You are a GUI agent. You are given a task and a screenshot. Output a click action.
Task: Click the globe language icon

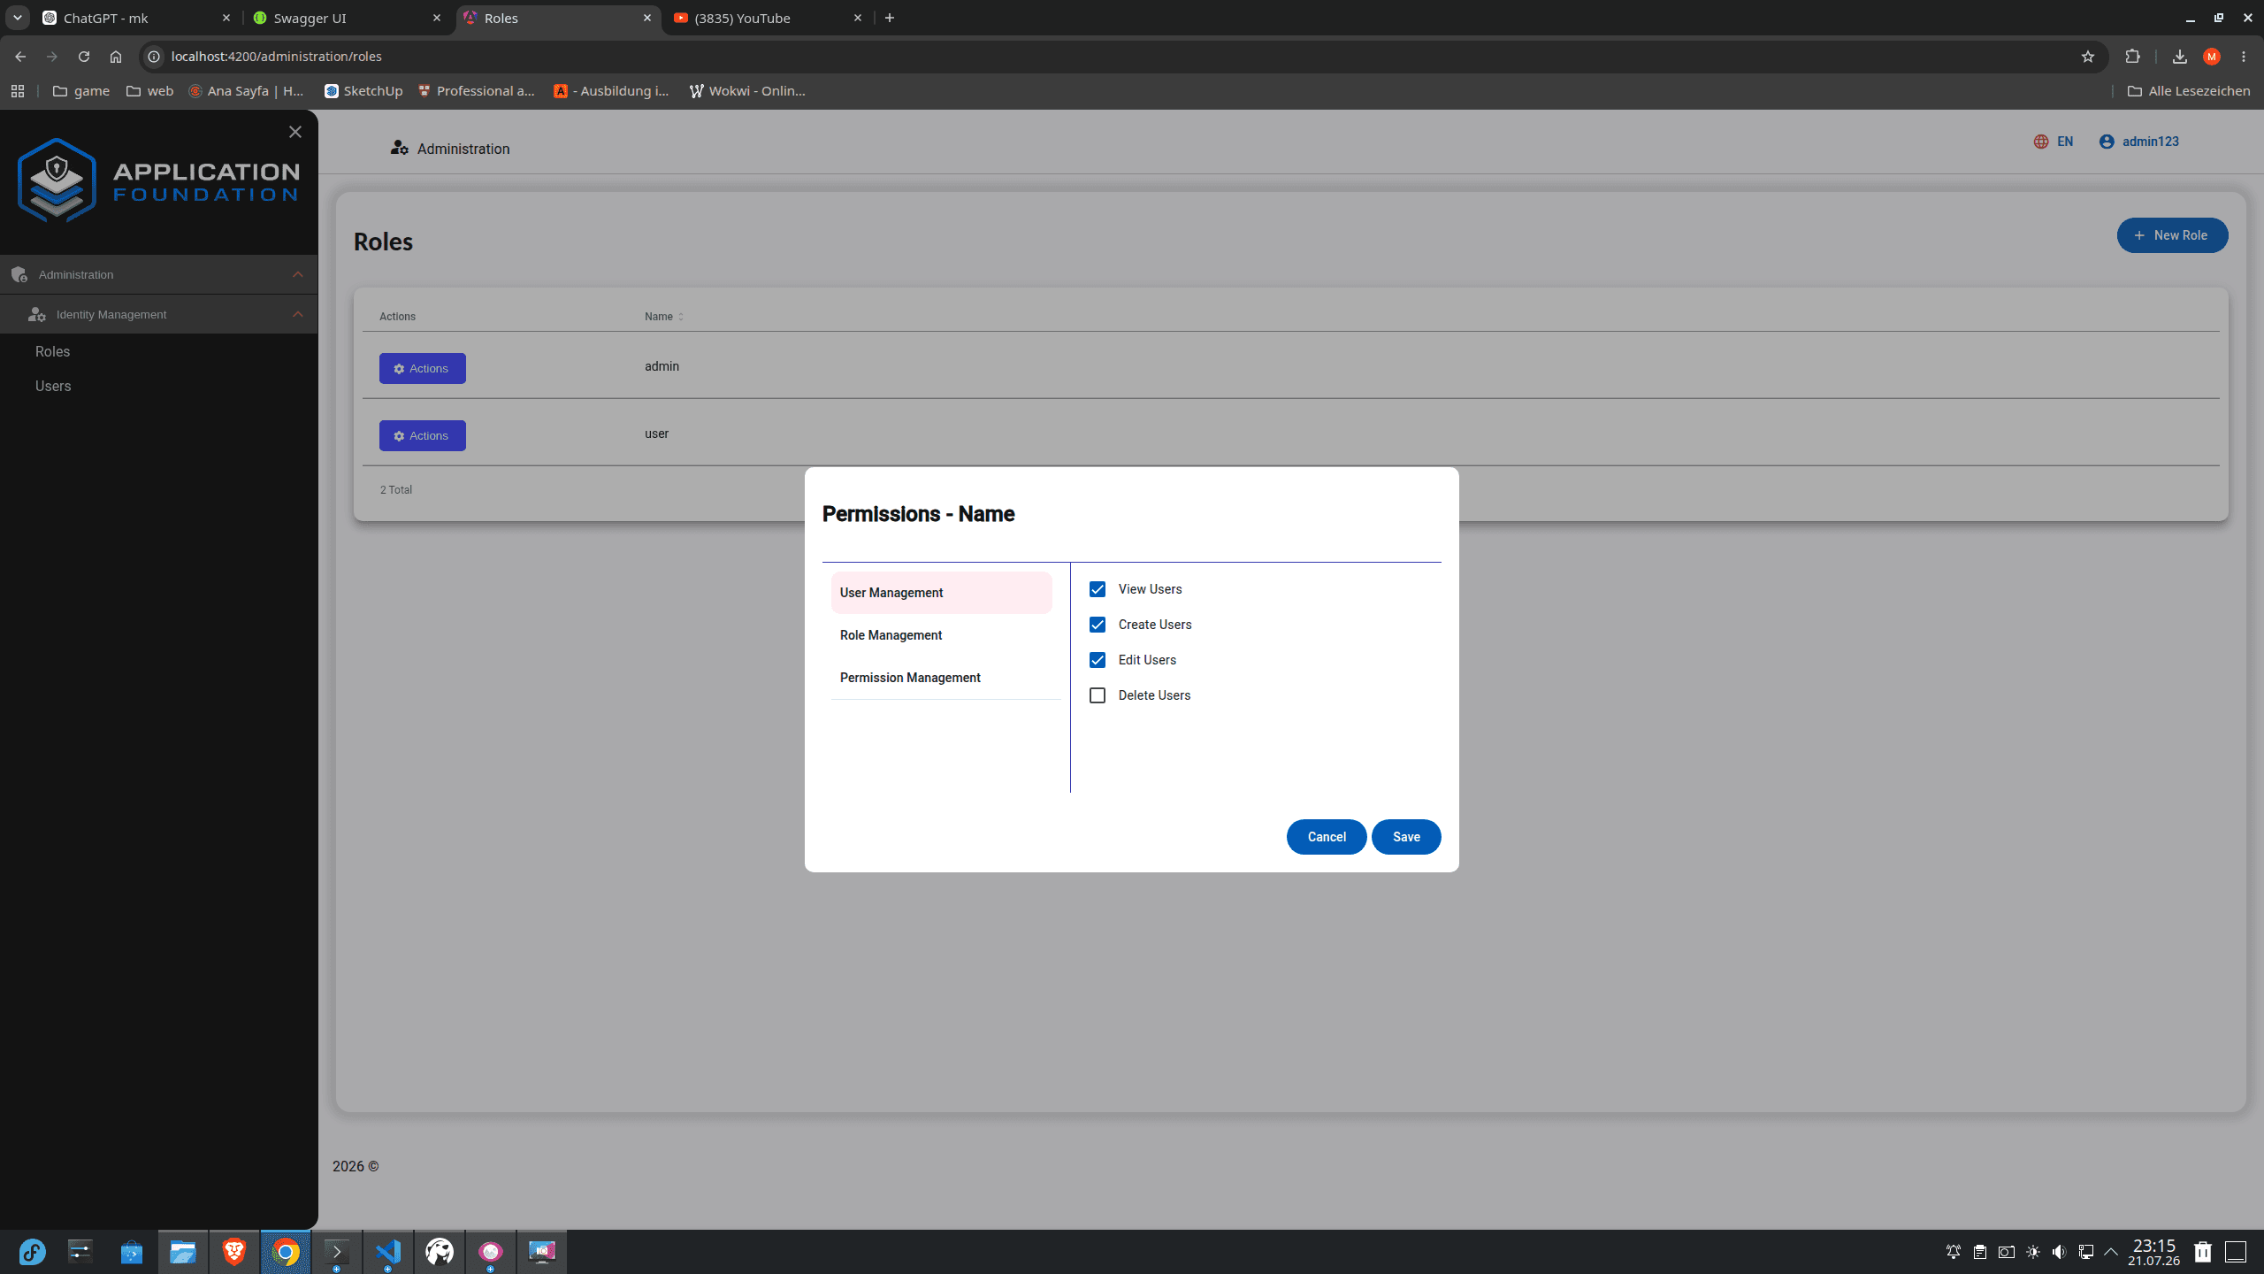2041,142
